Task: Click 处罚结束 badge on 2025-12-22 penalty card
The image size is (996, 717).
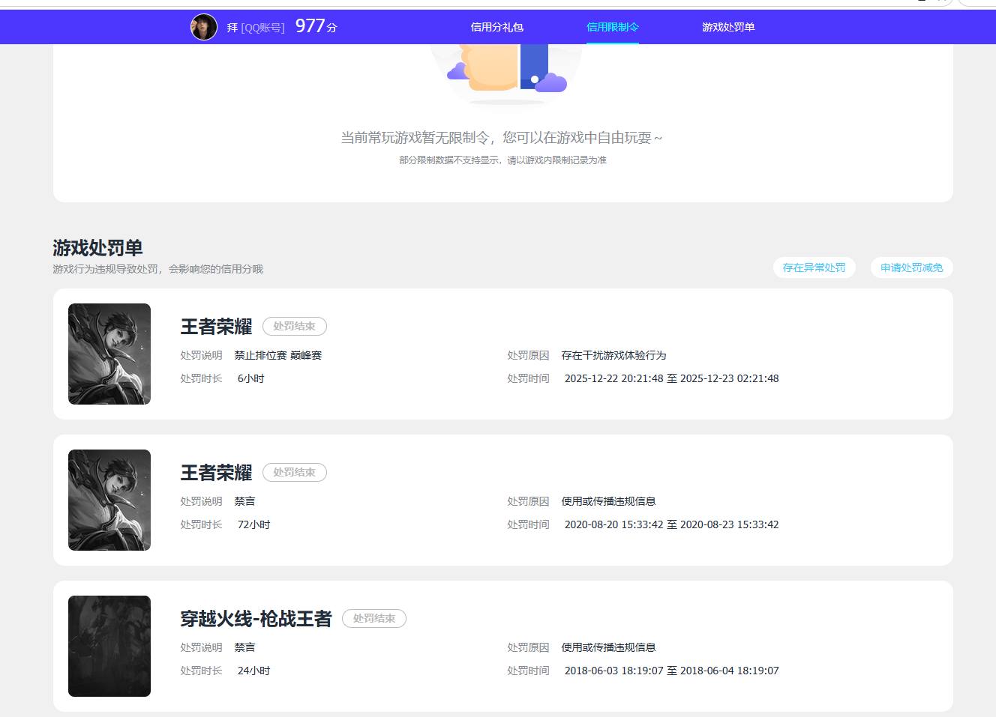Action: click(295, 326)
